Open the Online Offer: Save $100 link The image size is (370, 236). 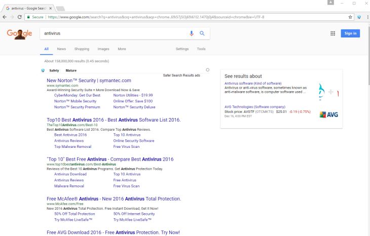pyautogui.click(x=133, y=101)
